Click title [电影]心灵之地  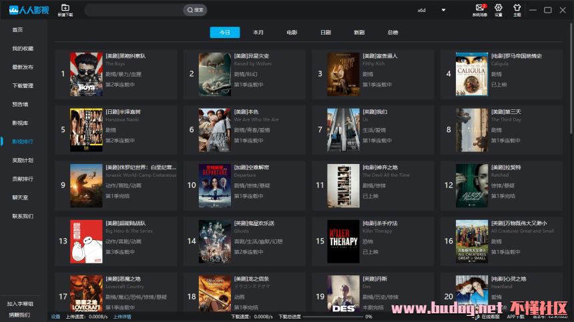[x=509, y=279]
